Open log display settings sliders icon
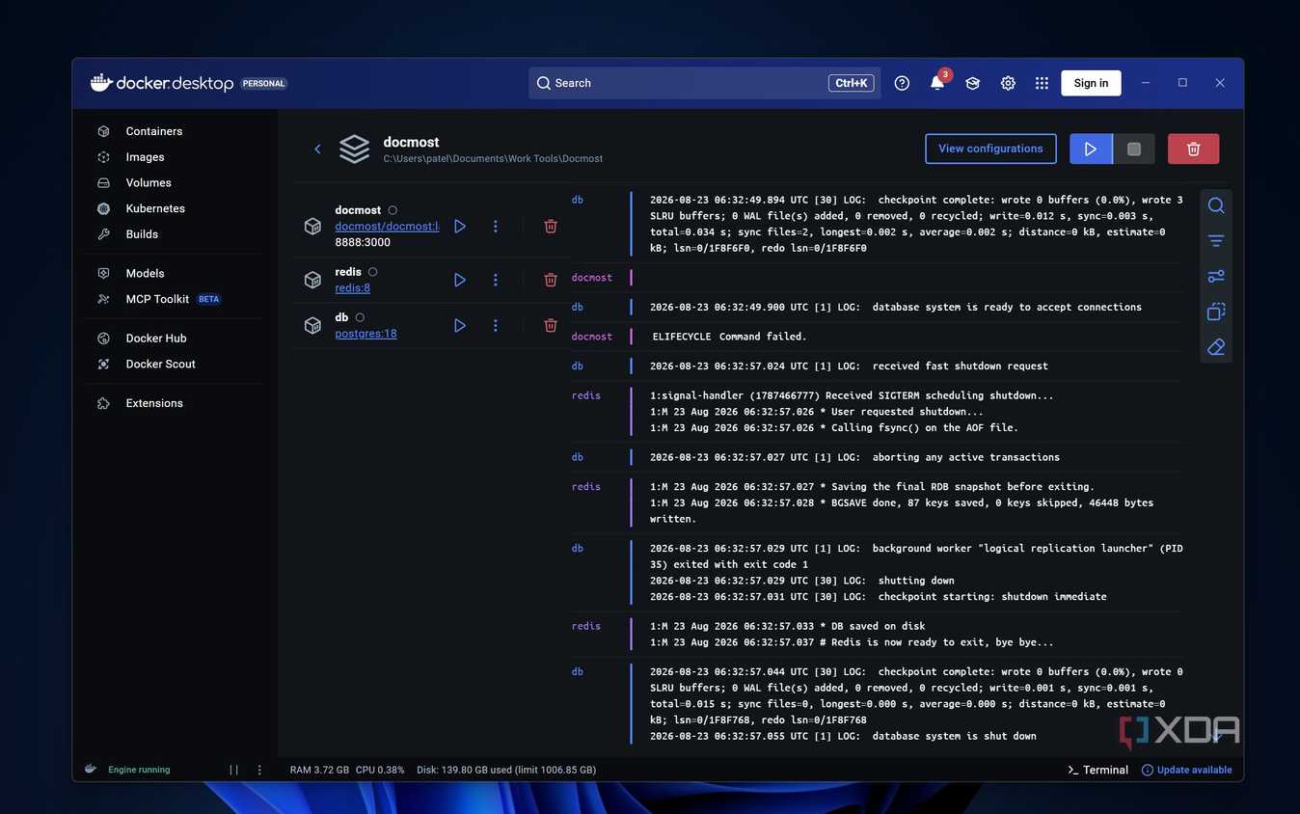This screenshot has height=814, width=1300. coord(1216,276)
